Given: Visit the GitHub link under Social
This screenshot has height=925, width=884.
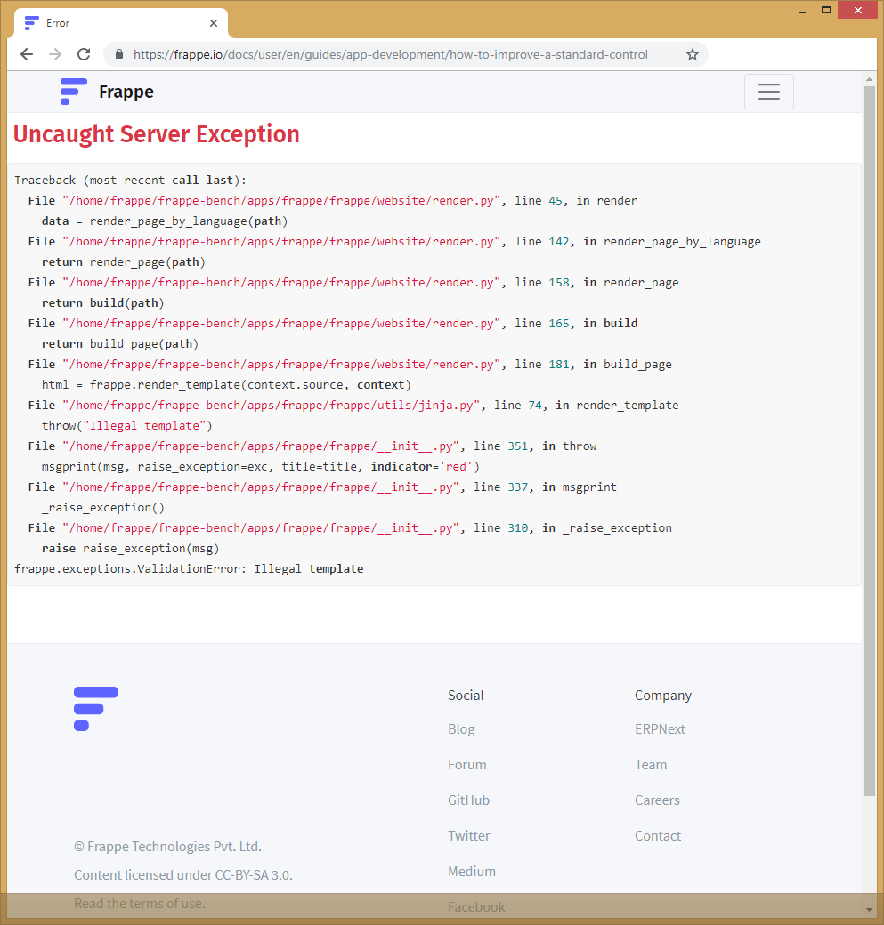Looking at the screenshot, I should click(x=468, y=800).
